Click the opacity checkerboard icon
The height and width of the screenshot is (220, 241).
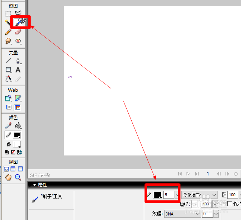click(224, 195)
